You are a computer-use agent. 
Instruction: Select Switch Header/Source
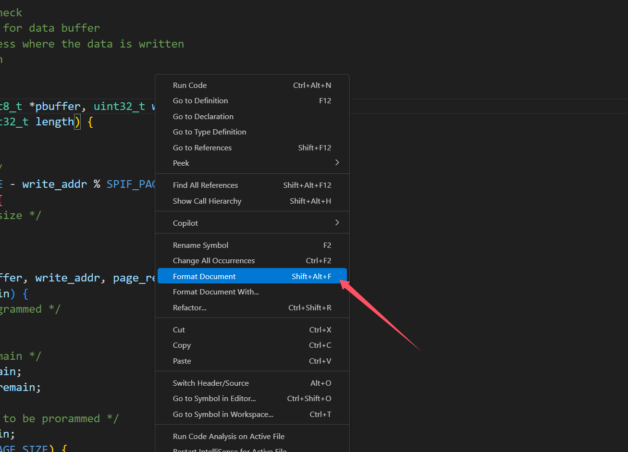(x=210, y=383)
